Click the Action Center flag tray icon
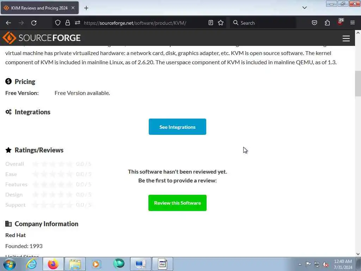The width and height of the screenshot is (361, 271). [x=308, y=264]
